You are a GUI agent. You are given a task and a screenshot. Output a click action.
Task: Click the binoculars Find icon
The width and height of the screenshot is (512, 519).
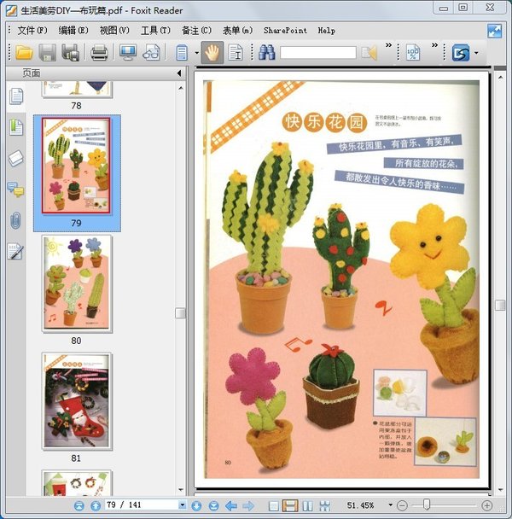266,53
